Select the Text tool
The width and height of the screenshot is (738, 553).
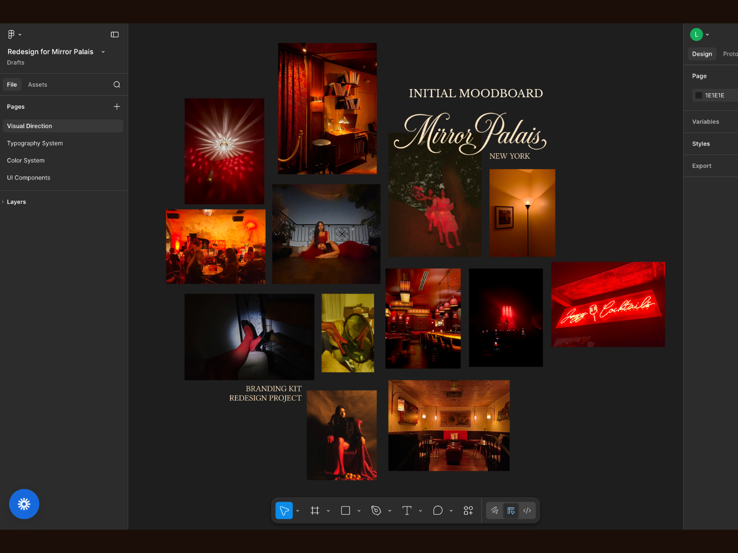click(407, 510)
